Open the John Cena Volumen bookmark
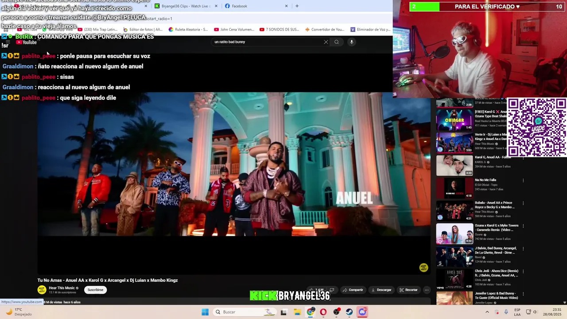 pos(234,30)
